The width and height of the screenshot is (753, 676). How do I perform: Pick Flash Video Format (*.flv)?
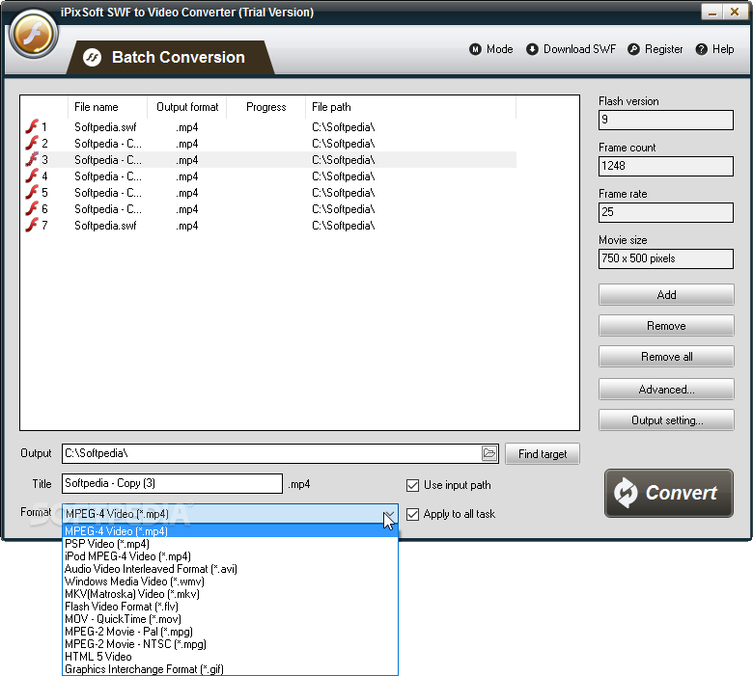(230, 607)
